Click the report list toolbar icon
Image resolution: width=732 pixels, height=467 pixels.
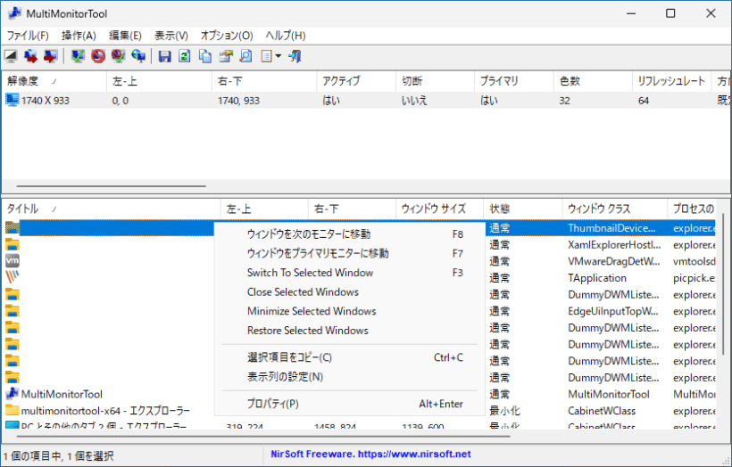tap(266, 56)
